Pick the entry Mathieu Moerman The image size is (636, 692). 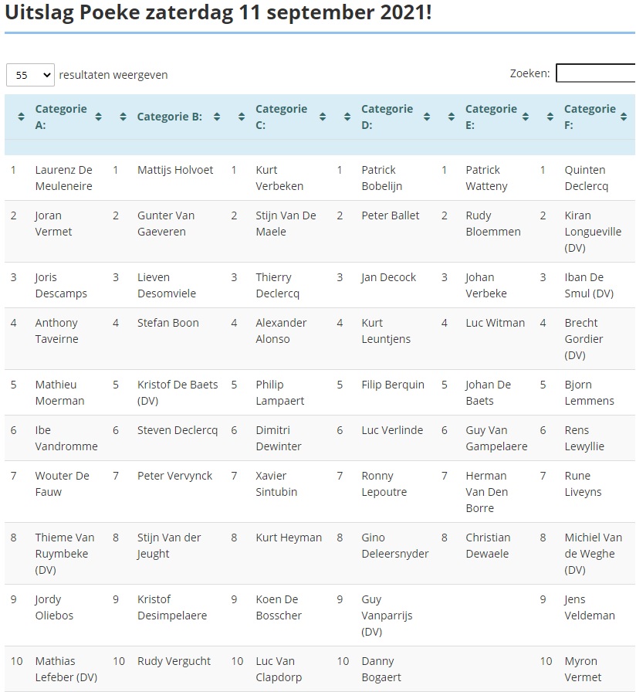[x=59, y=392]
